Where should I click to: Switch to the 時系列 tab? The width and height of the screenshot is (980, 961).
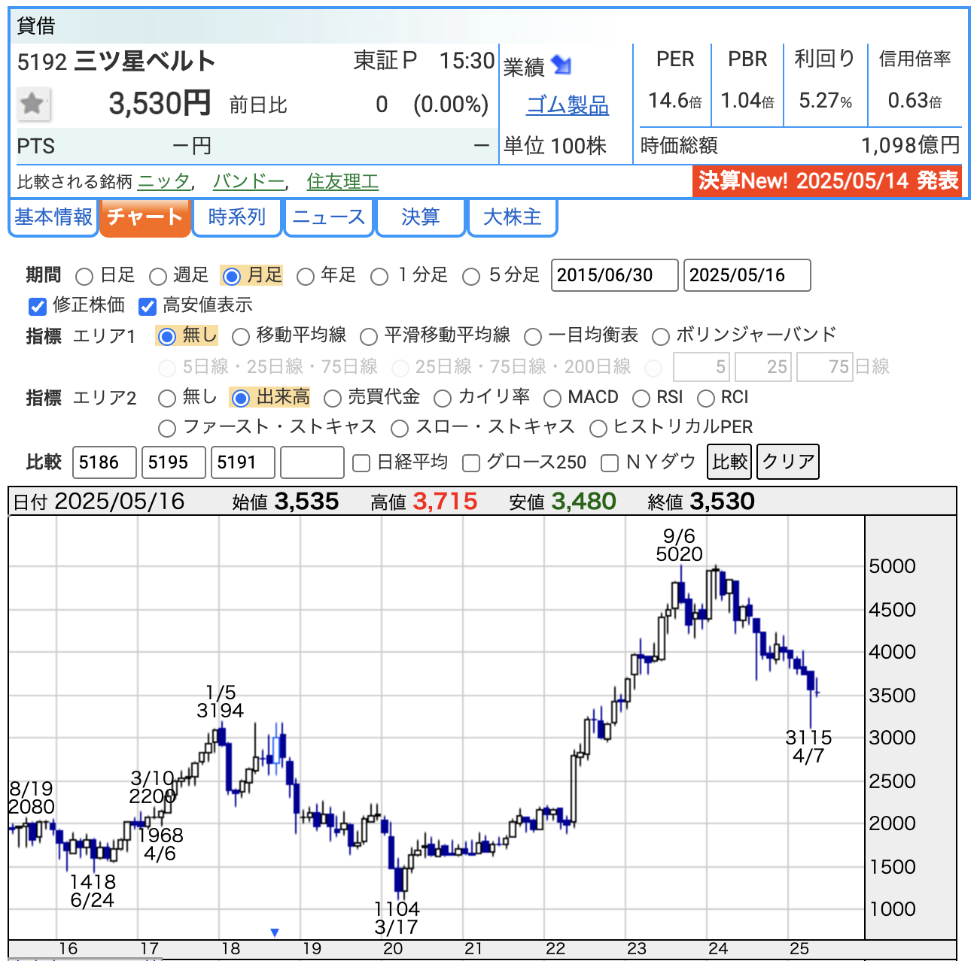pos(237,217)
